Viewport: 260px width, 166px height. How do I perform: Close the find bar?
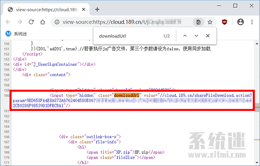pos(208,36)
